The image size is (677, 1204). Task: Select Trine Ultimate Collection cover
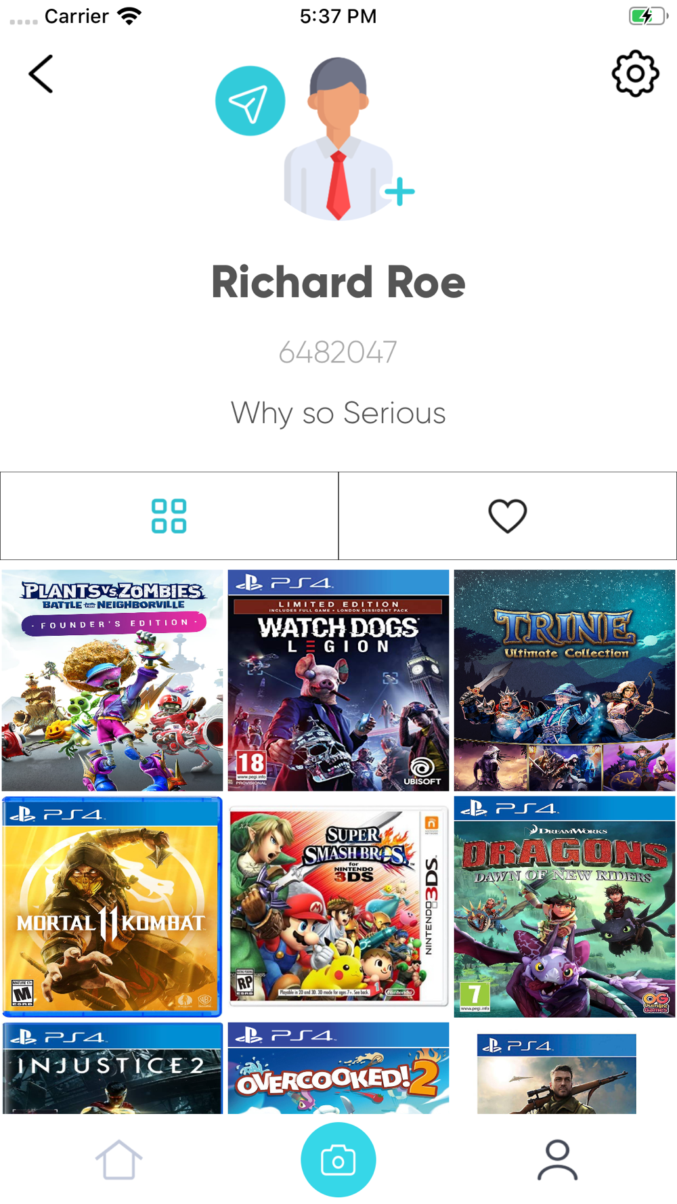click(565, 681)
